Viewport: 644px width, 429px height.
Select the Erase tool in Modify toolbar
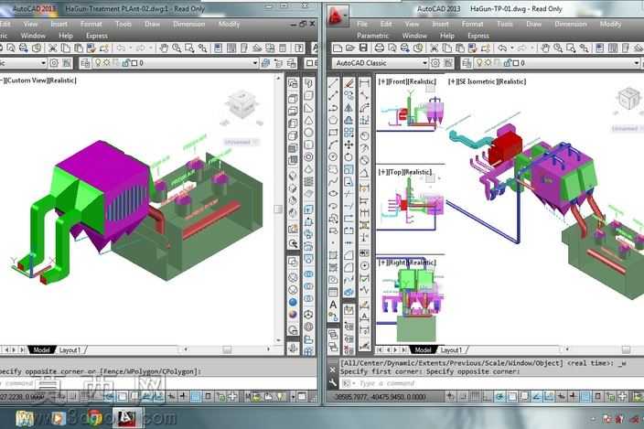[349, 83]
